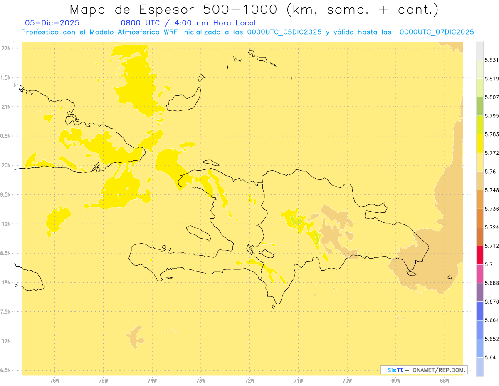The height and width of the screenshot is (386, 499).
Task: Click the longitude label '69W'
Action: (x=396, y=381)
